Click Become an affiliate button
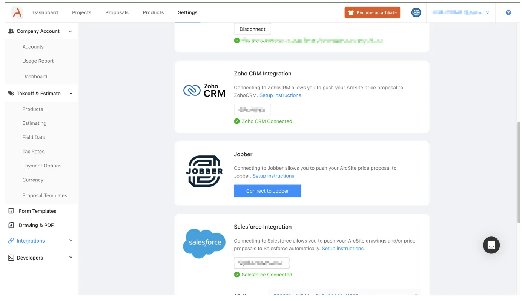The width and height of the screenshot is (522, 301). pos(372,12)
